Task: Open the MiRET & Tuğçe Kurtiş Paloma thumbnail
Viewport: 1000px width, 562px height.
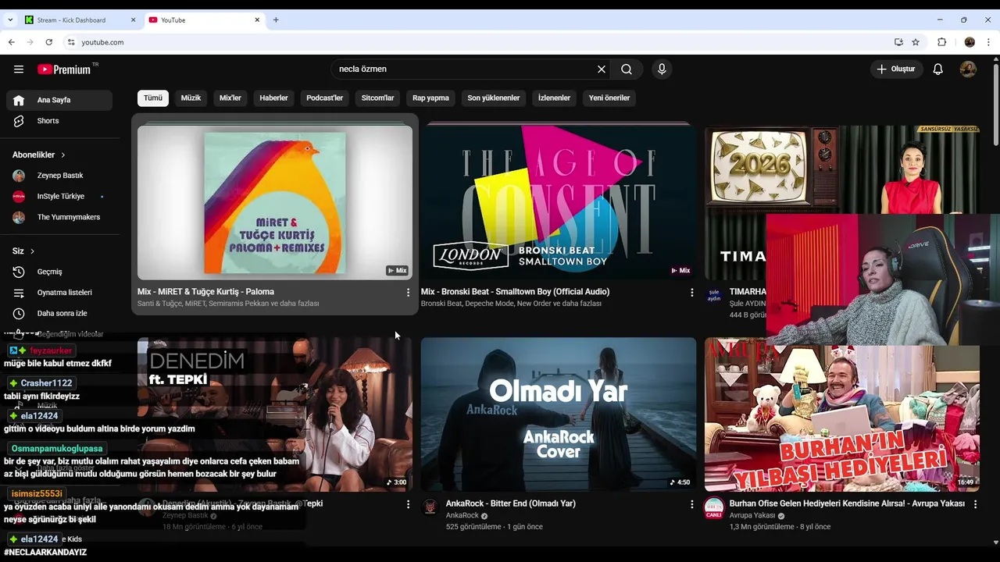Action: [x=275, y=202]
